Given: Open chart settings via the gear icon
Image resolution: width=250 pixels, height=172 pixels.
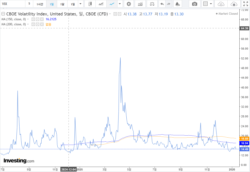Looking at the screenshot, I should coord(129,4).
